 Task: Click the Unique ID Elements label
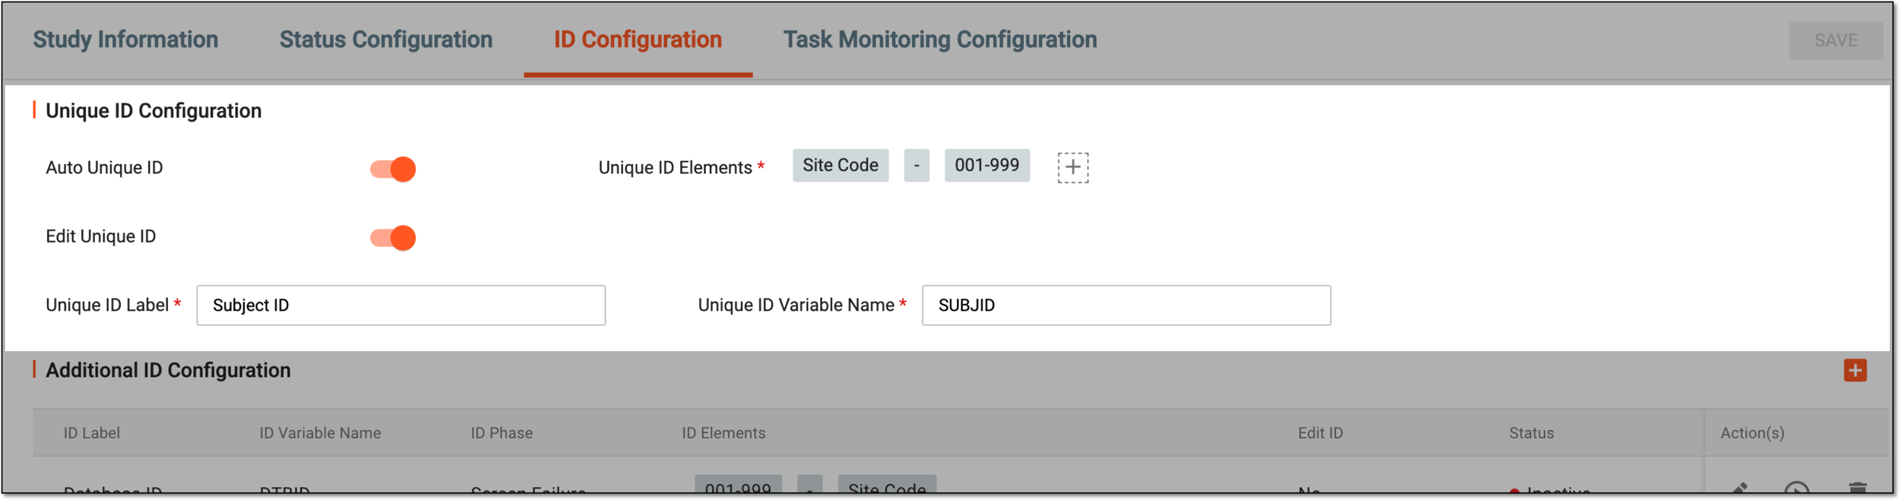pyautogui.click(x=675, y=168)
